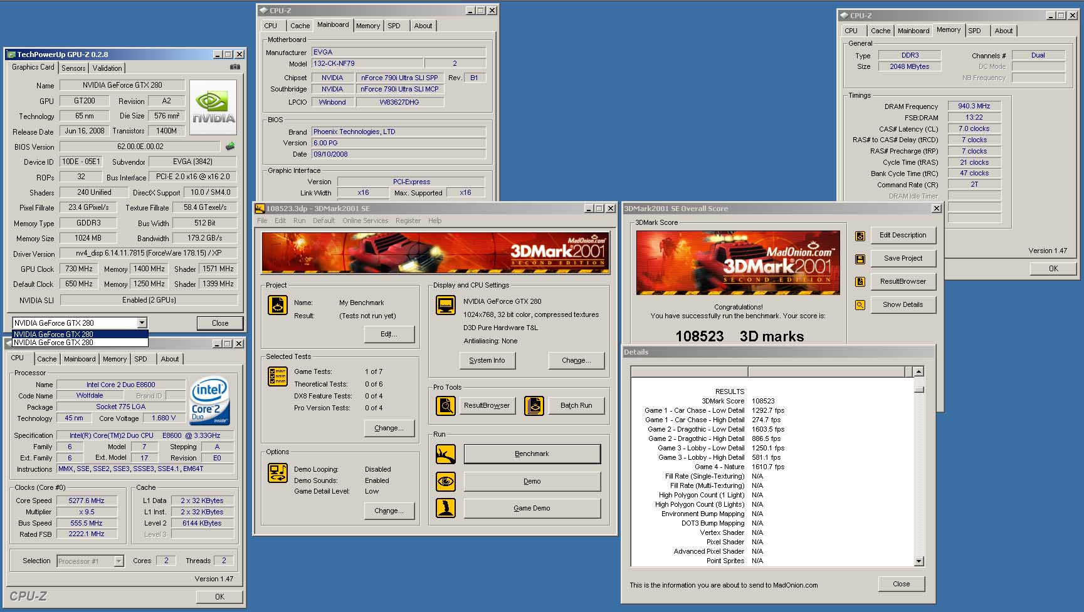Click OK in the bottom CPU-Z CPU window
The height and width of the screenshot is (612, 1084).
point(219,596)
